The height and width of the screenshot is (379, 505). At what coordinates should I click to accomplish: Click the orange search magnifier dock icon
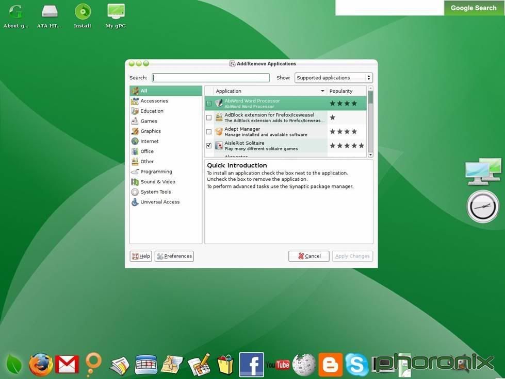93,364
